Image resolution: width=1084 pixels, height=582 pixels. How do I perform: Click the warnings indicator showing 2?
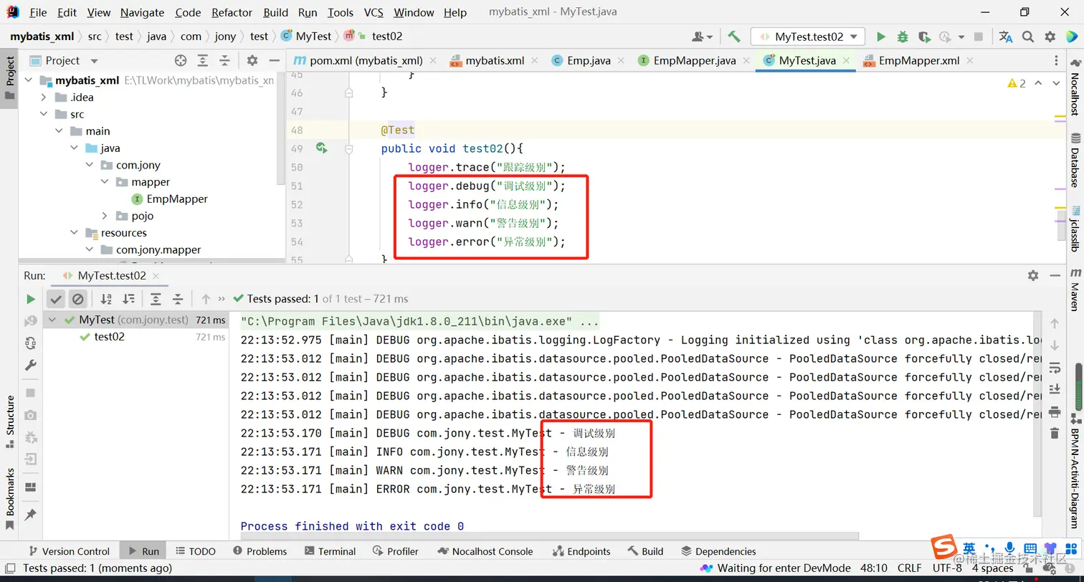coord(1017,83)
